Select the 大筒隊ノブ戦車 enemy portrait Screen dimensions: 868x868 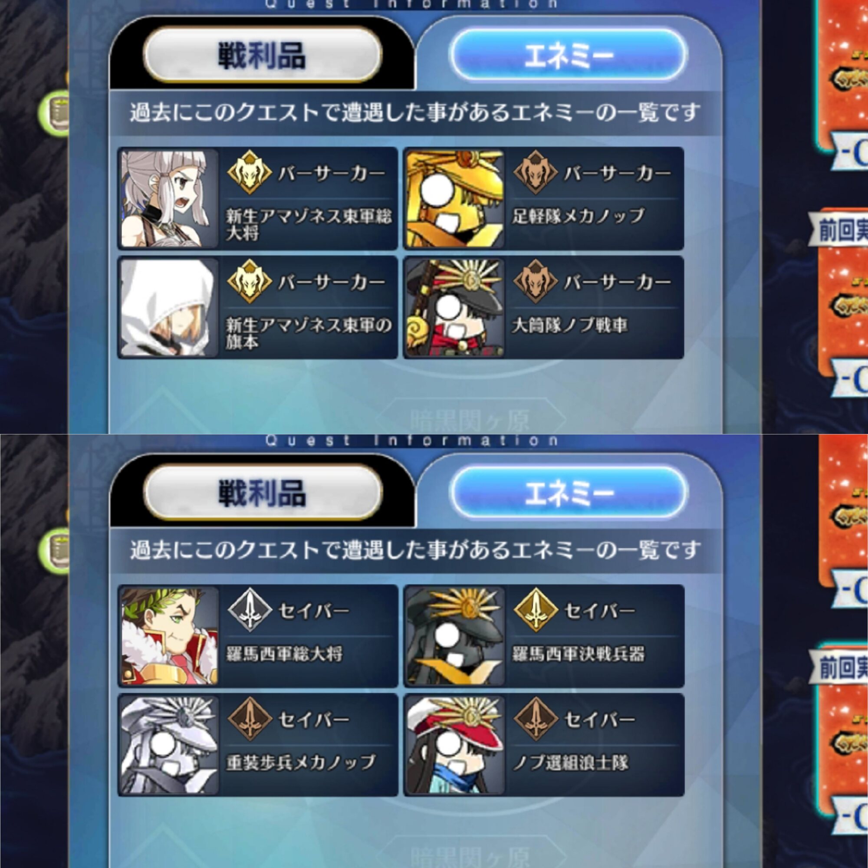pos(455,307)
